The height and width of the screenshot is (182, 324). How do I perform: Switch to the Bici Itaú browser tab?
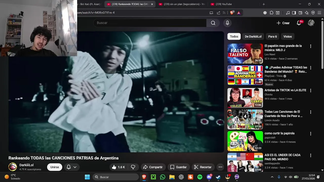(90, 4)
